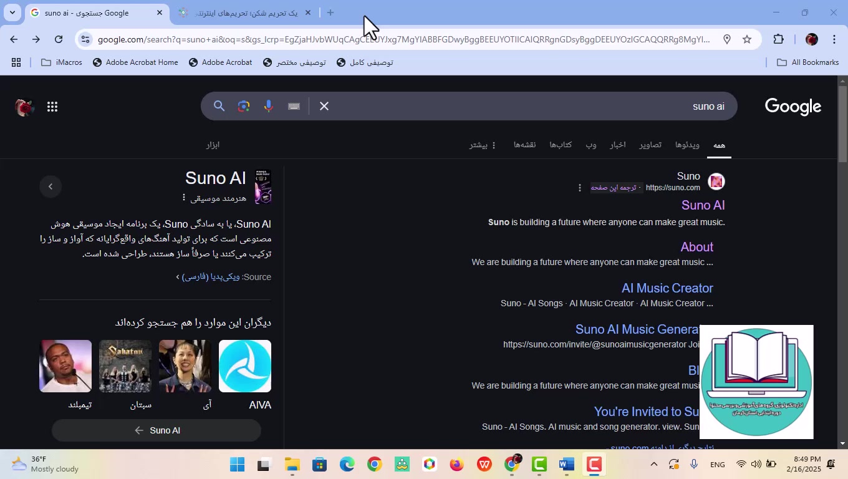This screenshot has height=479, width=848.
Task: Open the iMacros bookmarks folder
Action: click(x=62, y=62)
